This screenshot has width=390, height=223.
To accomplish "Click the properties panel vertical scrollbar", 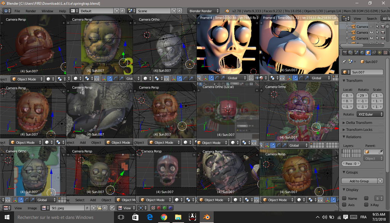I will [387, 115].
